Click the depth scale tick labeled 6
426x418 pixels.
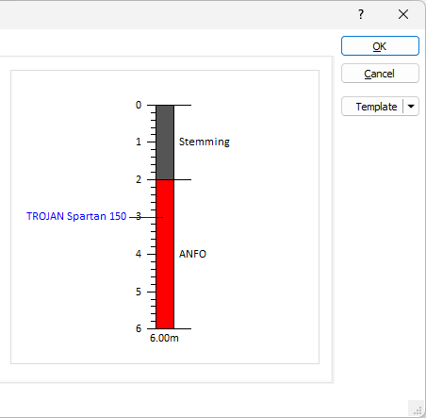tap(139, 328)
